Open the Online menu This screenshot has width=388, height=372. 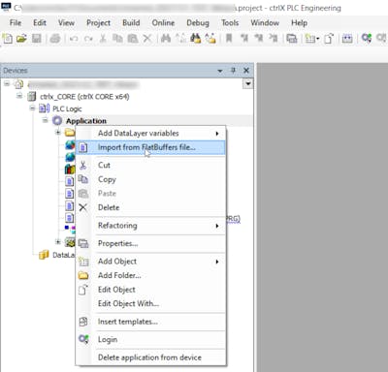point(163,23)
